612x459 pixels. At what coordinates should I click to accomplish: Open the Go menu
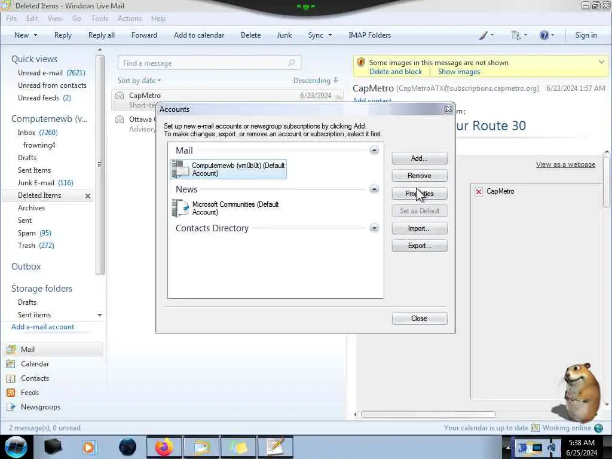pyautogui.click(x=76, y=19)
